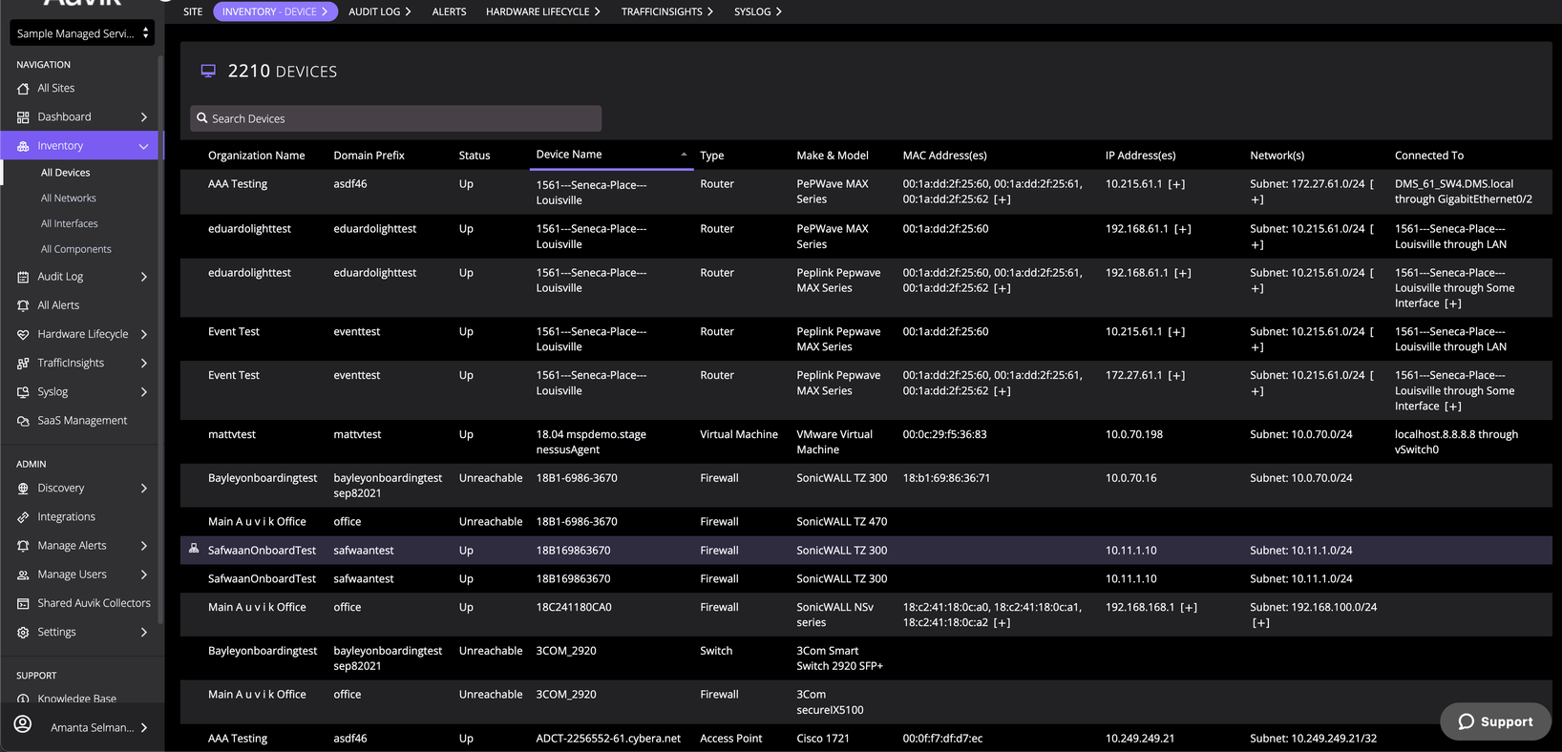Viewport: 1562px width, 752px height.
Task: Click the Hardware Lifecycle icon
Action: [23, 334]
